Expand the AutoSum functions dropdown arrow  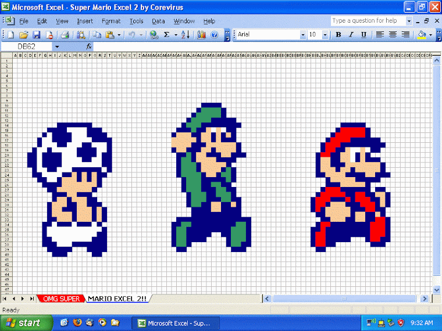[x=176, y=35]
